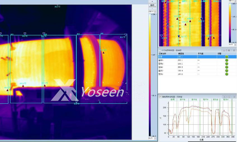Click the spinner arrows beside main upper limit 208.4
This screenshot has height=142, width=237.
click(x=155, y=12)
